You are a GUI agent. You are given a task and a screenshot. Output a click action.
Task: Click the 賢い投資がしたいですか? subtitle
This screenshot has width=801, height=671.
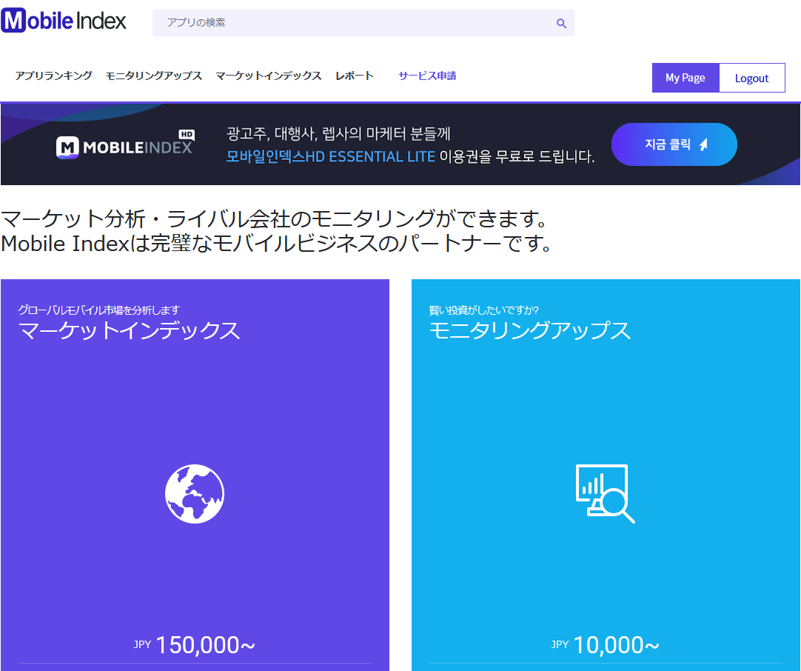(x=483, y=310)
